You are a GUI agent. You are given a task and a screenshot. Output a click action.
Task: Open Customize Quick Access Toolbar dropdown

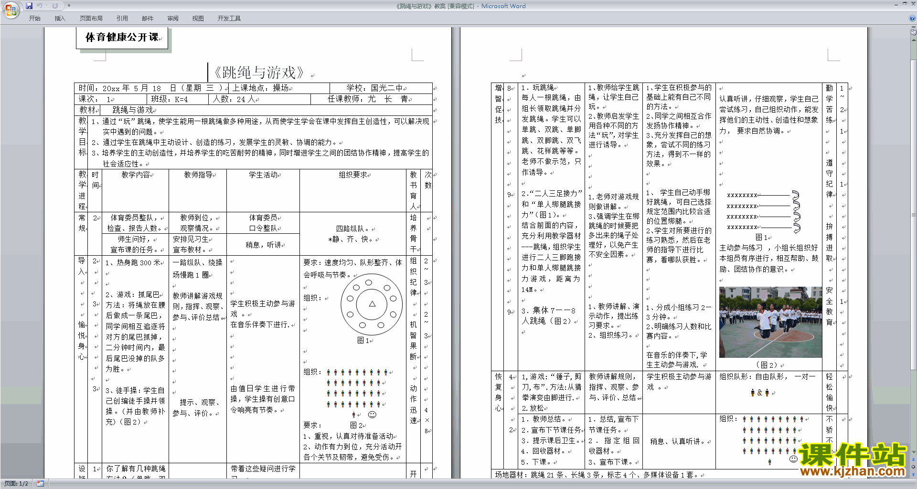tap(69, 6)
